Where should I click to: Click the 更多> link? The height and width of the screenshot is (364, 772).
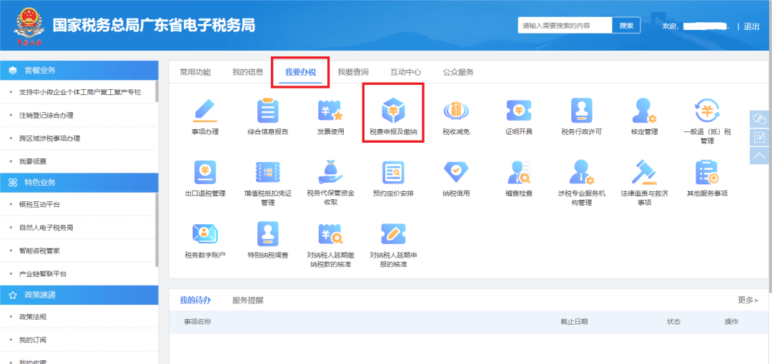(748, 300)
